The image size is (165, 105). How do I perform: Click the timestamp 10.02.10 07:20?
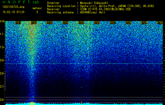click(x=13, y=12)
